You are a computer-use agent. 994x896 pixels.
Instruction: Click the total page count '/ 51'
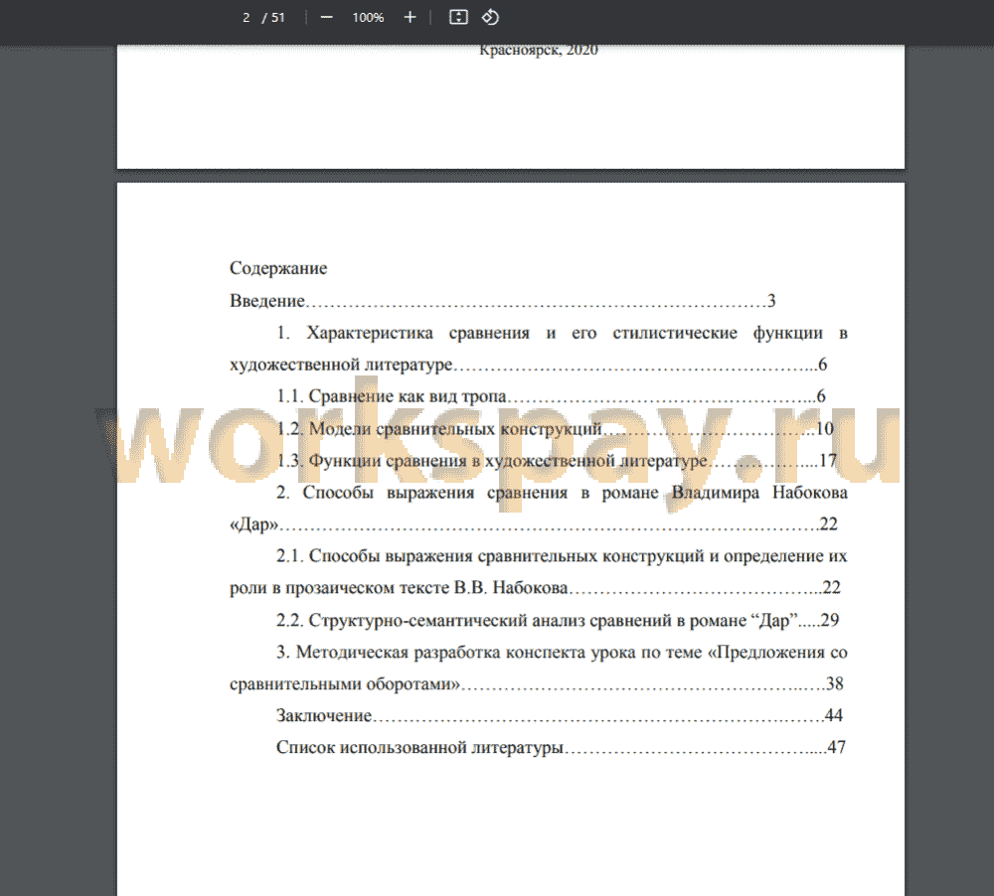(274, 18)
